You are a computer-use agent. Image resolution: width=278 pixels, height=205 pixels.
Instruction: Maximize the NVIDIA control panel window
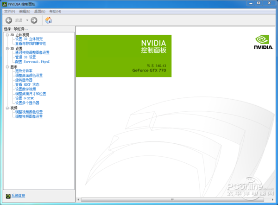(x=259, y=3)
